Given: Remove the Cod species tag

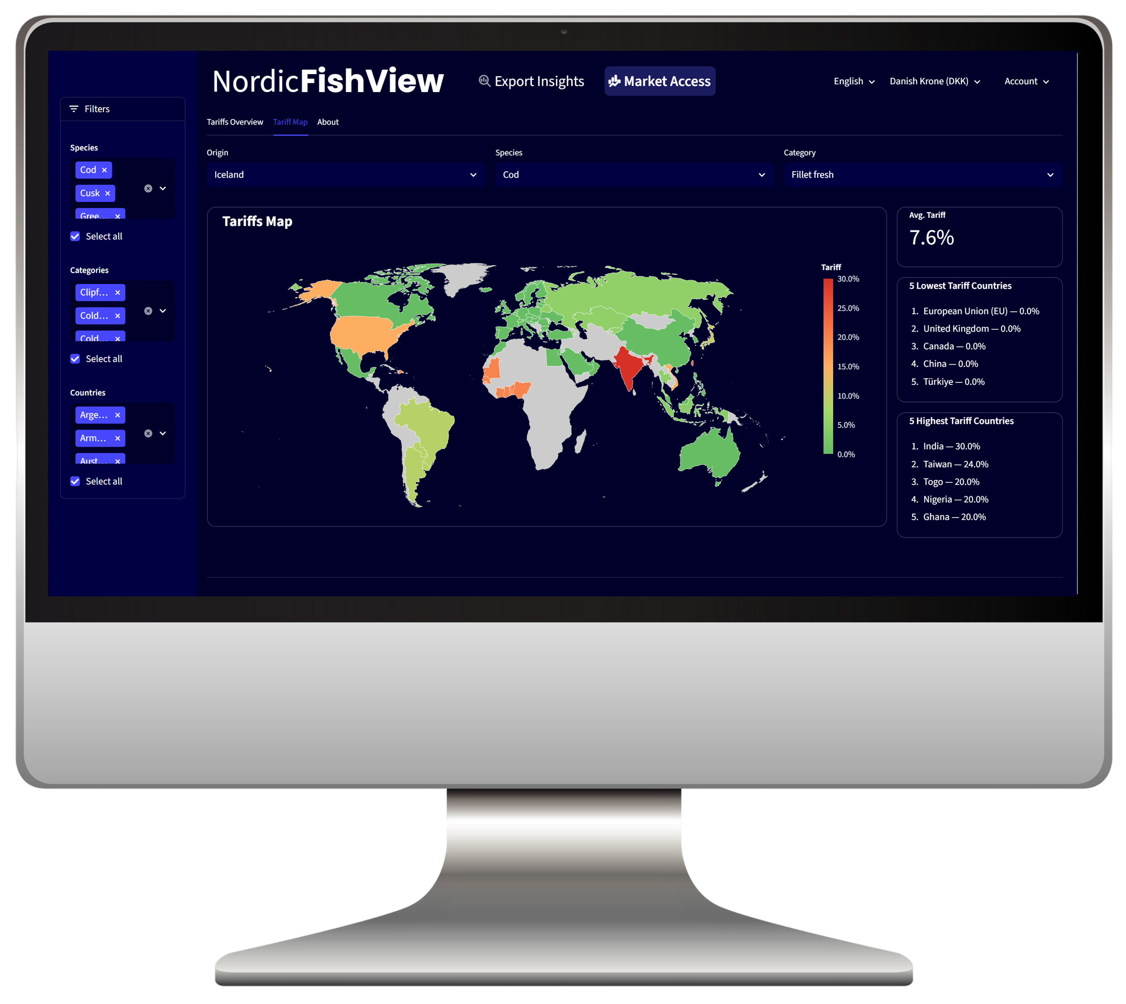Looking at the screenshot, I should (x=104, y=170).
